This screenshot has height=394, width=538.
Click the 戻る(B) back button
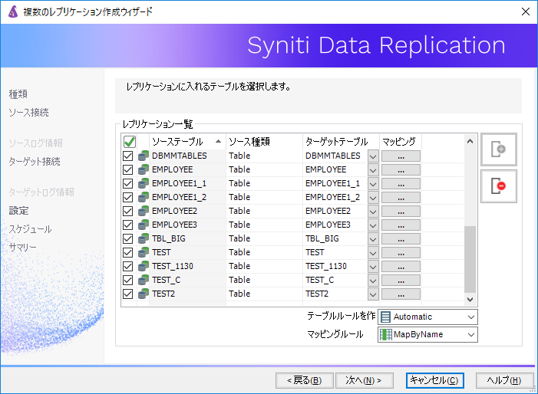305,380
